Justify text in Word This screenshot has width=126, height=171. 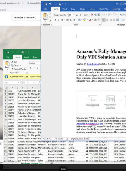(x=114, y=20)
